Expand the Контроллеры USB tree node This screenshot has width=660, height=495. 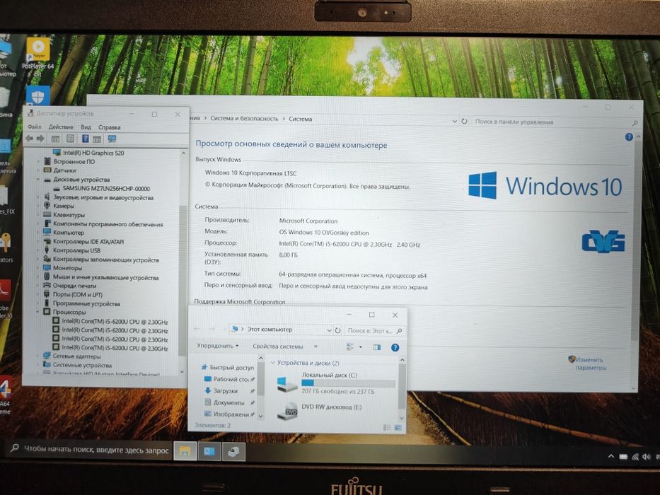(38, 250)
